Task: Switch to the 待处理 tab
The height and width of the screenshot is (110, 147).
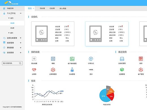Action: click(42, 8)
